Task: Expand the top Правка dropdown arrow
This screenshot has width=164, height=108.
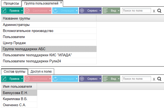Action: [22, 11]
